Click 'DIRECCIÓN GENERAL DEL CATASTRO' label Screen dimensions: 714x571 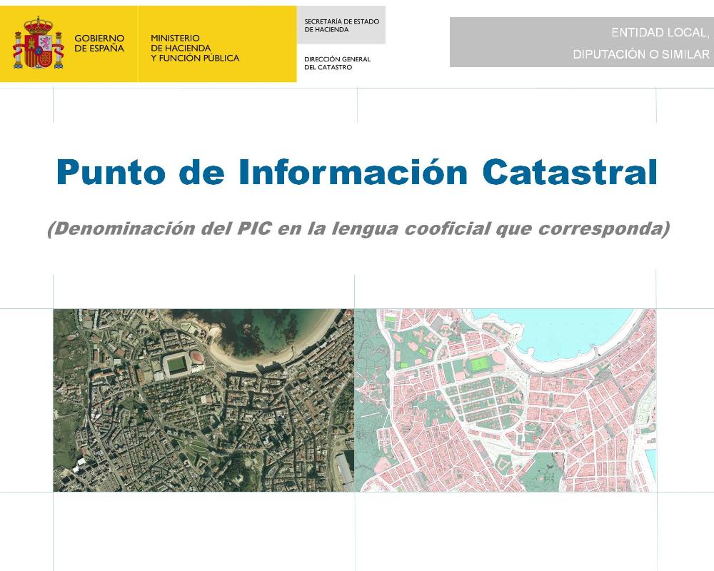(x=338, y=63)
